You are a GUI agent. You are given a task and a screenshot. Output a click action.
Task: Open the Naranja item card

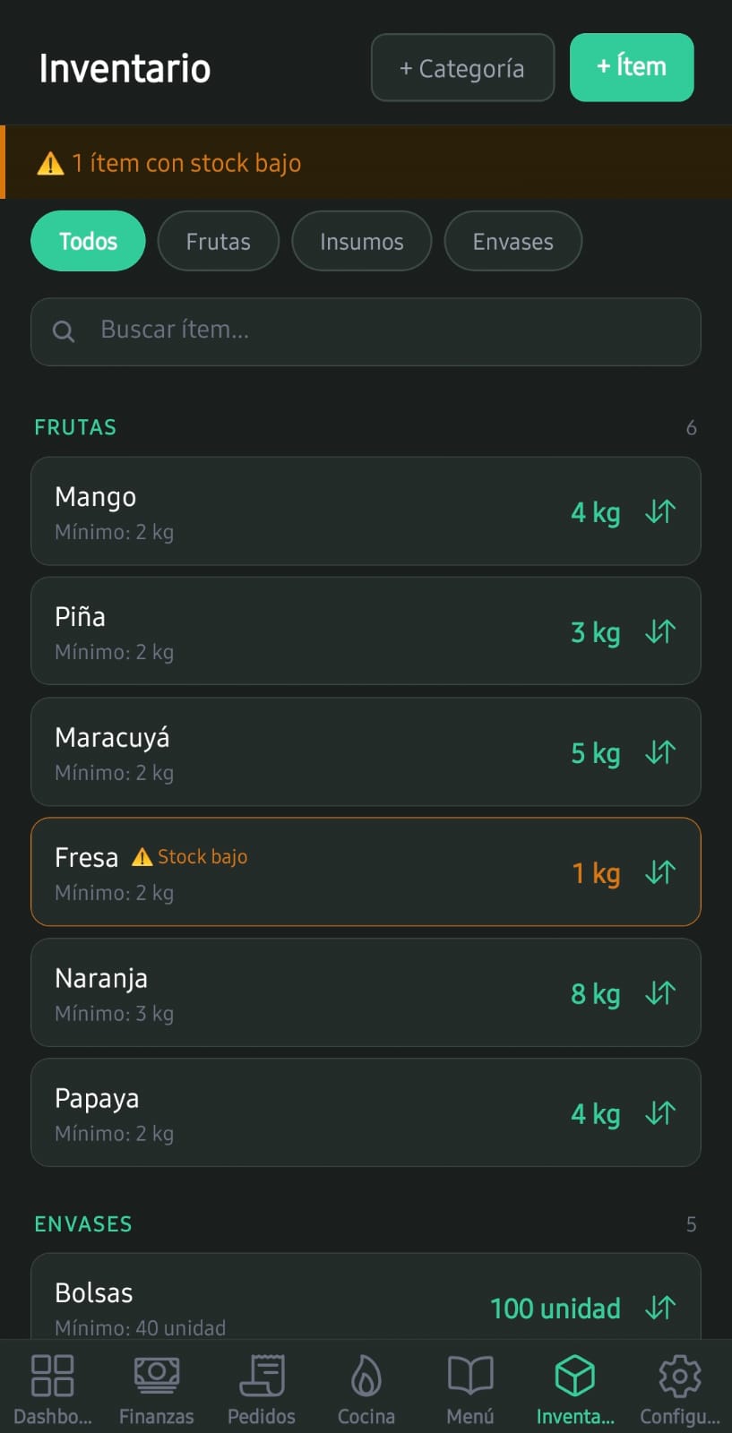pos(366,992)
